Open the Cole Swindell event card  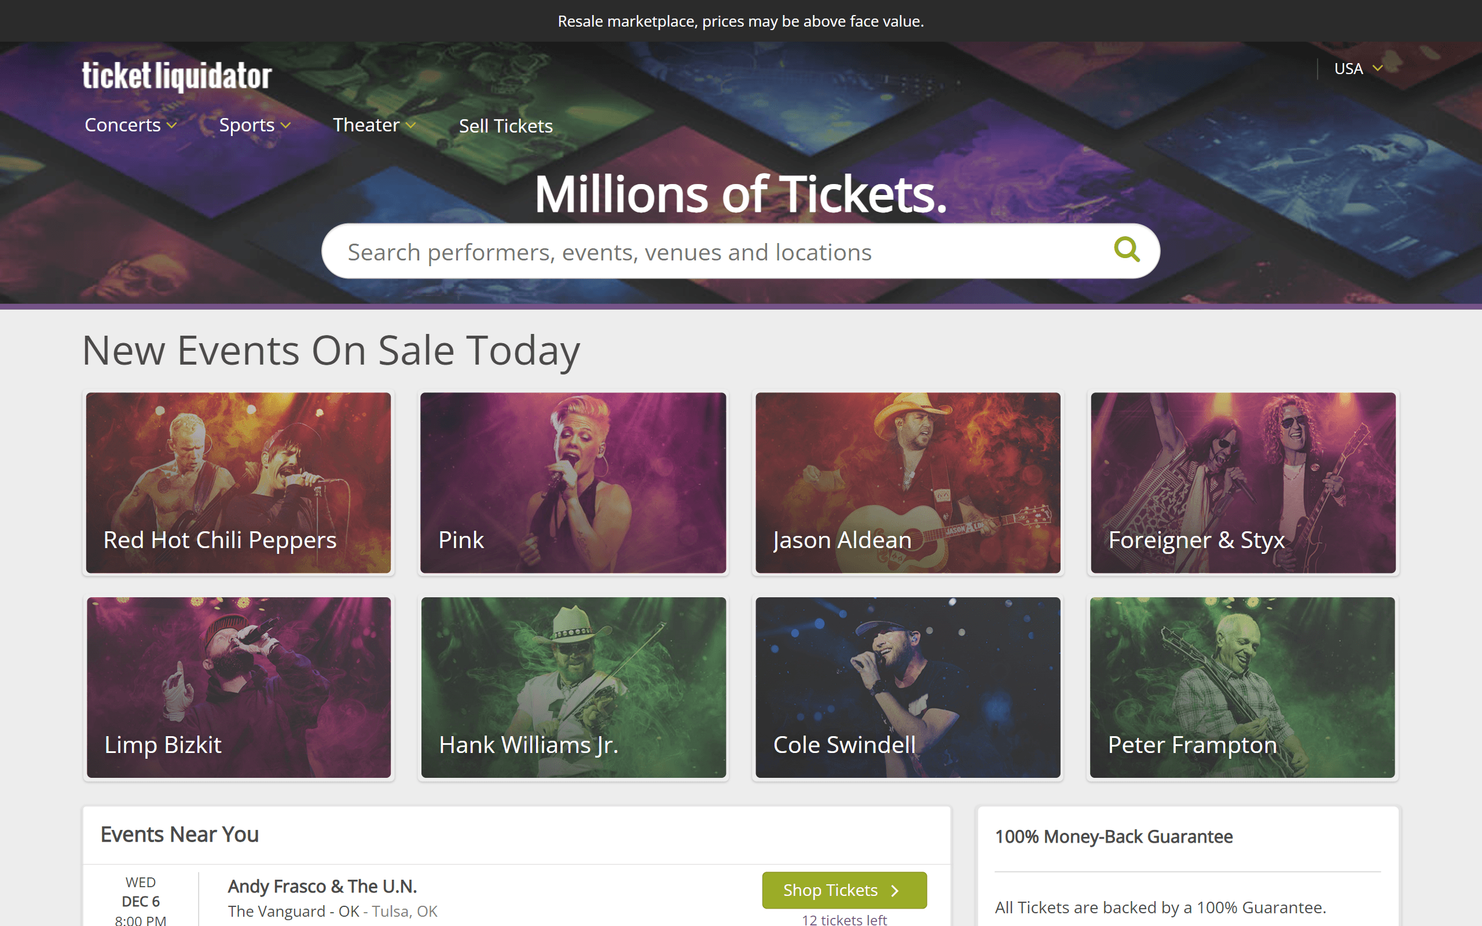(x=908, y=687)
